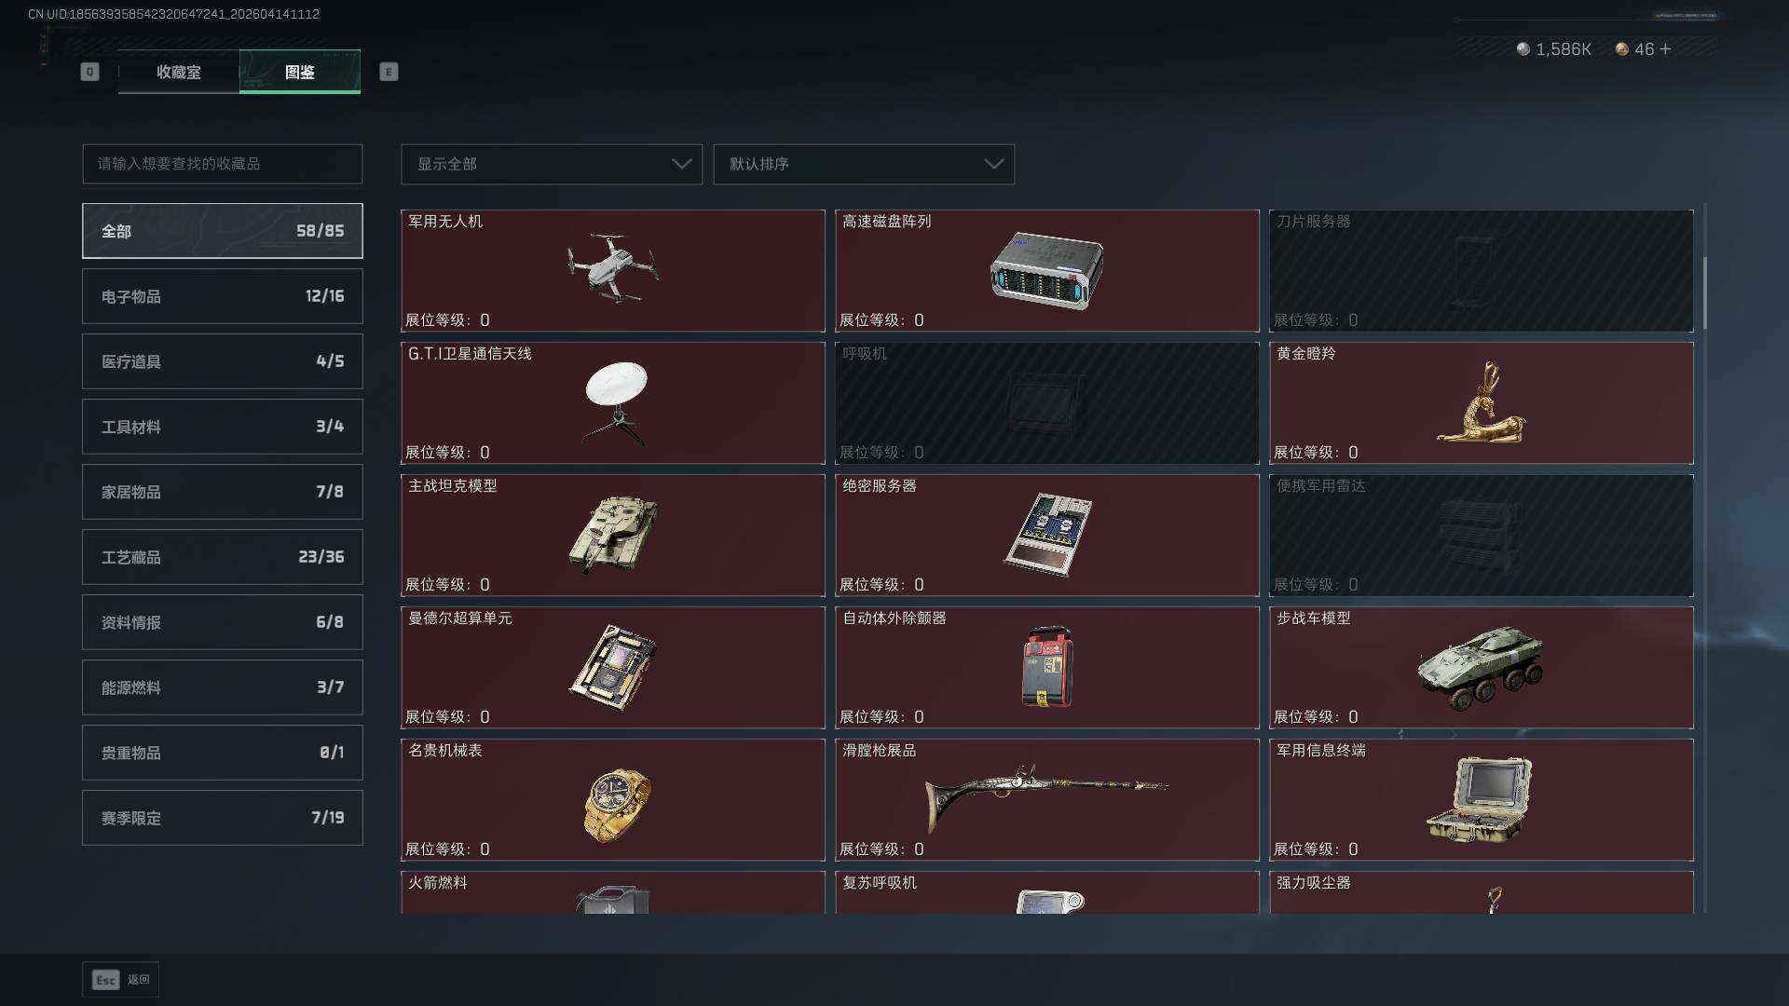Select the high-speed disk array icon
Image resolution: width=1789 pixels, height=1006 pixels.
1046,270
